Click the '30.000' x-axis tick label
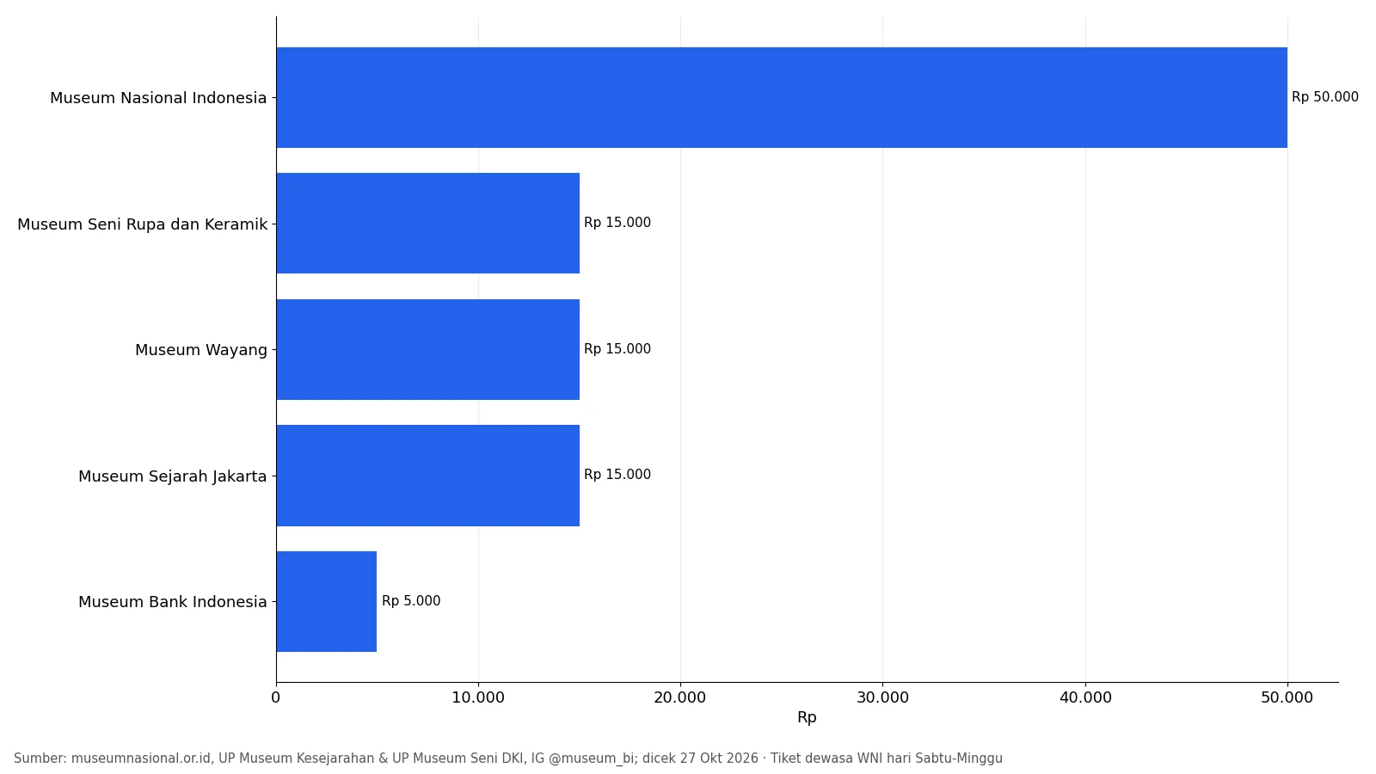This screenshot has height=774, width=1376. point(882,697)
